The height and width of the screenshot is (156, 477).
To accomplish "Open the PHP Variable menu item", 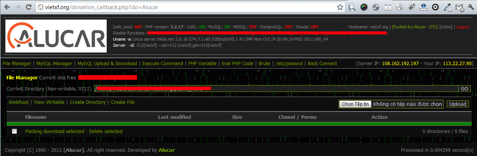I will coord(202,64).
